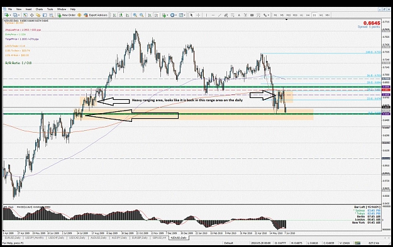Open the Help menu
The image size is (393, 247).
(x=73, y=9)
